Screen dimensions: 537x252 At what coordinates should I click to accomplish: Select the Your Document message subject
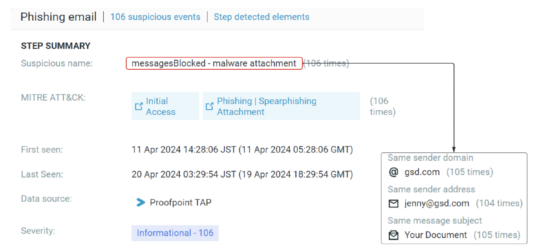435,235
